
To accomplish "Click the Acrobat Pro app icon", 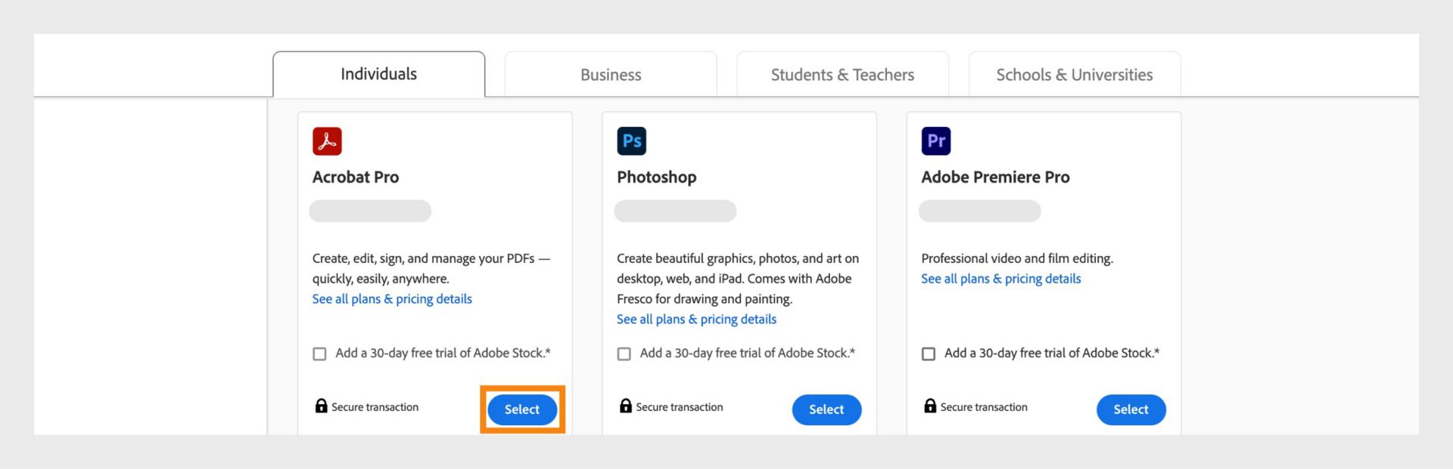I will 327,141.
